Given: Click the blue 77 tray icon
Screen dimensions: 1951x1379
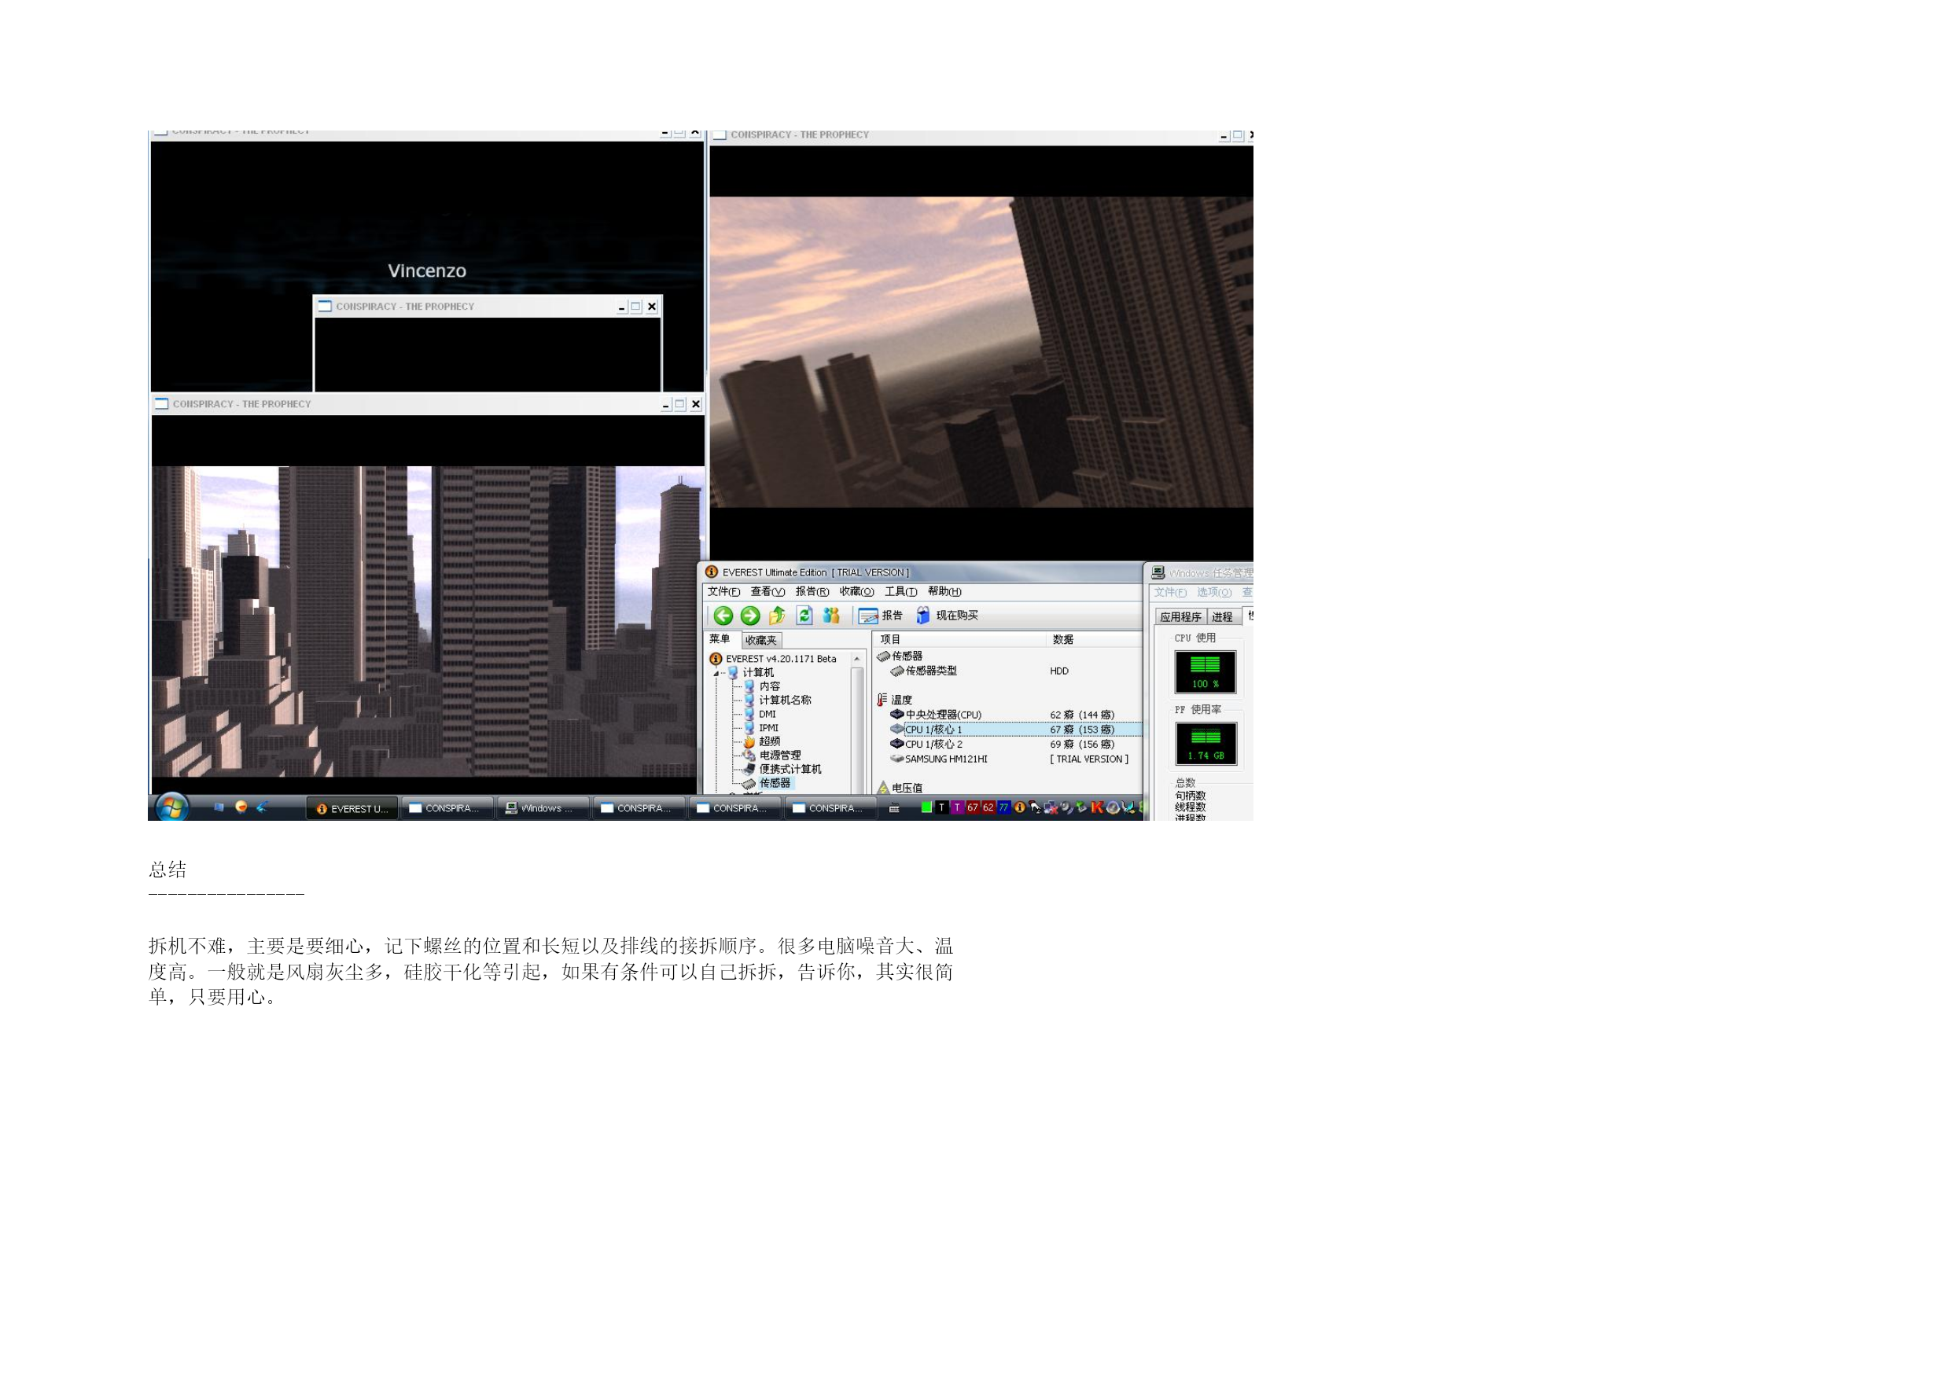Looking at the screenshot, I should (x=1003, y=807).
